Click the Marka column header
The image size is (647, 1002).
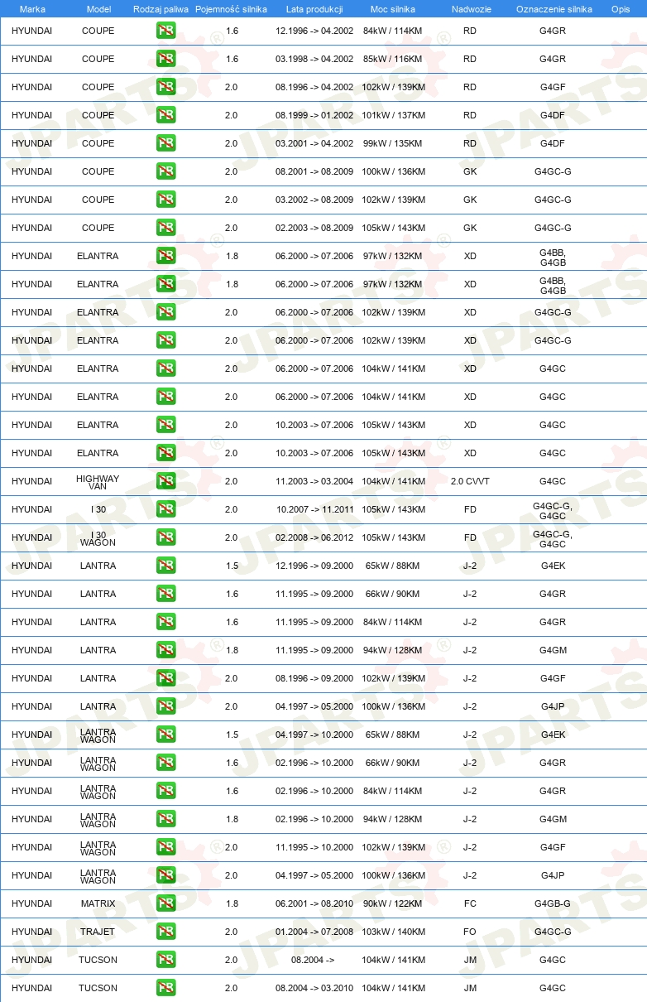[x=32, y=9]
